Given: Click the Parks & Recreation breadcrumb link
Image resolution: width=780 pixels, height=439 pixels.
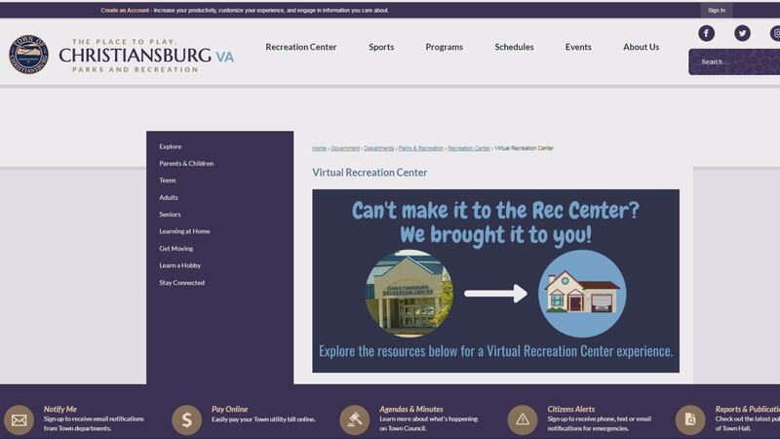Looking at the screenshot, I should (x=420, y=148).
